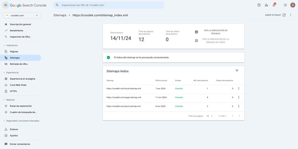The width and height of the screenshot is (298, 149).
Task: Click Correcto status for post-sitemap.xml
Action: coord(179,106)
